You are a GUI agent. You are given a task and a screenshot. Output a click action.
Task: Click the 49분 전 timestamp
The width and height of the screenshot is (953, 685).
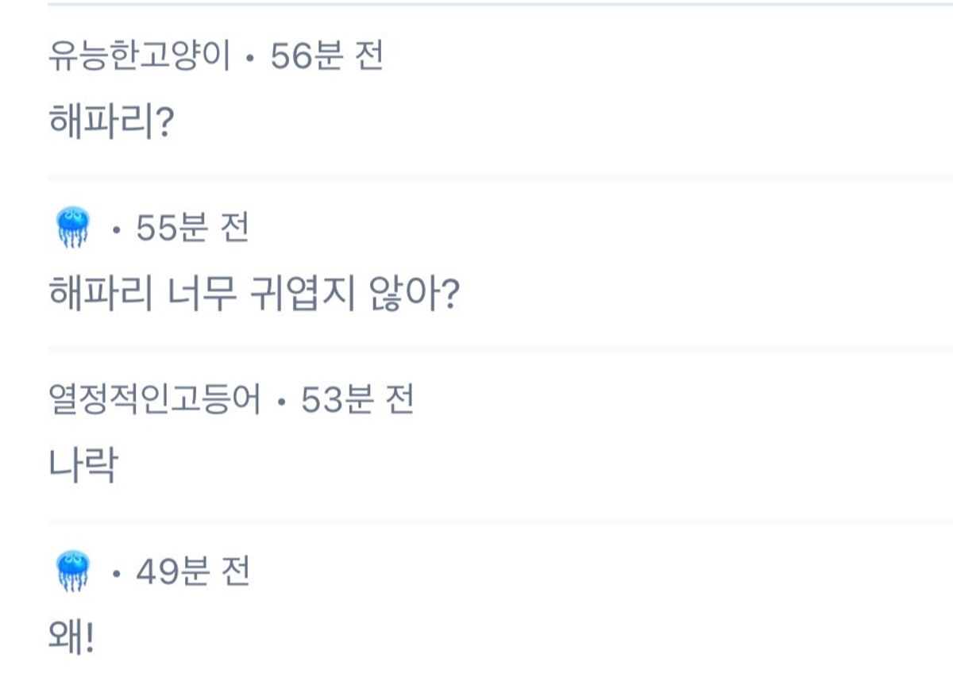(x=193, y=571)
